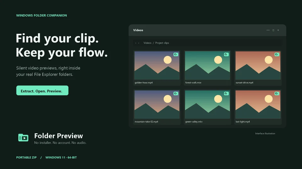Click the green-valley.mkv file name
Viewport: 302px width, 169px height.
194,122
